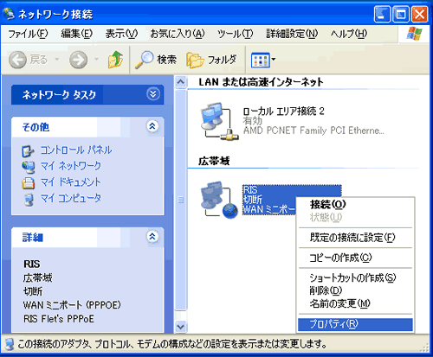Open the ツール menu
This screenshot has height=357, width=433.
(x=235, y=34)
